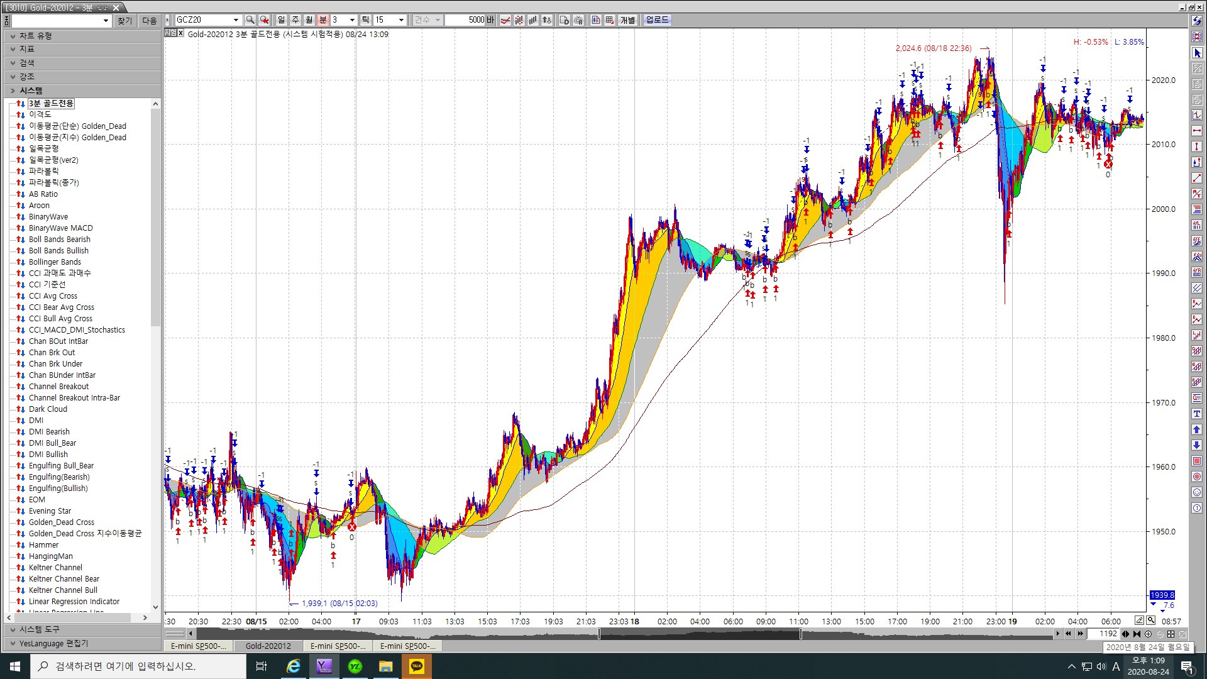1207x679 pixels.
Task: Click the zoom-in plus circle icon
Action: pyautogui.click(x=1149, y=634)
